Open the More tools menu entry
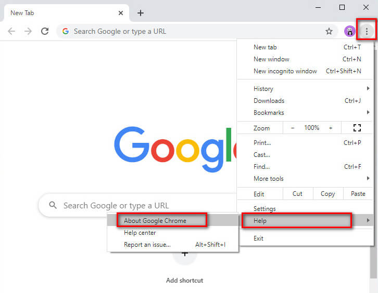The width and height of the screenshot is (378, 293). [x=305, y=179]
